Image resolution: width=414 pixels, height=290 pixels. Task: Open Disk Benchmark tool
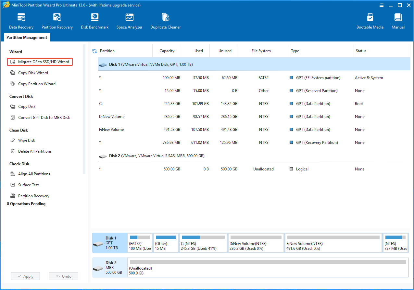[94, 21]
